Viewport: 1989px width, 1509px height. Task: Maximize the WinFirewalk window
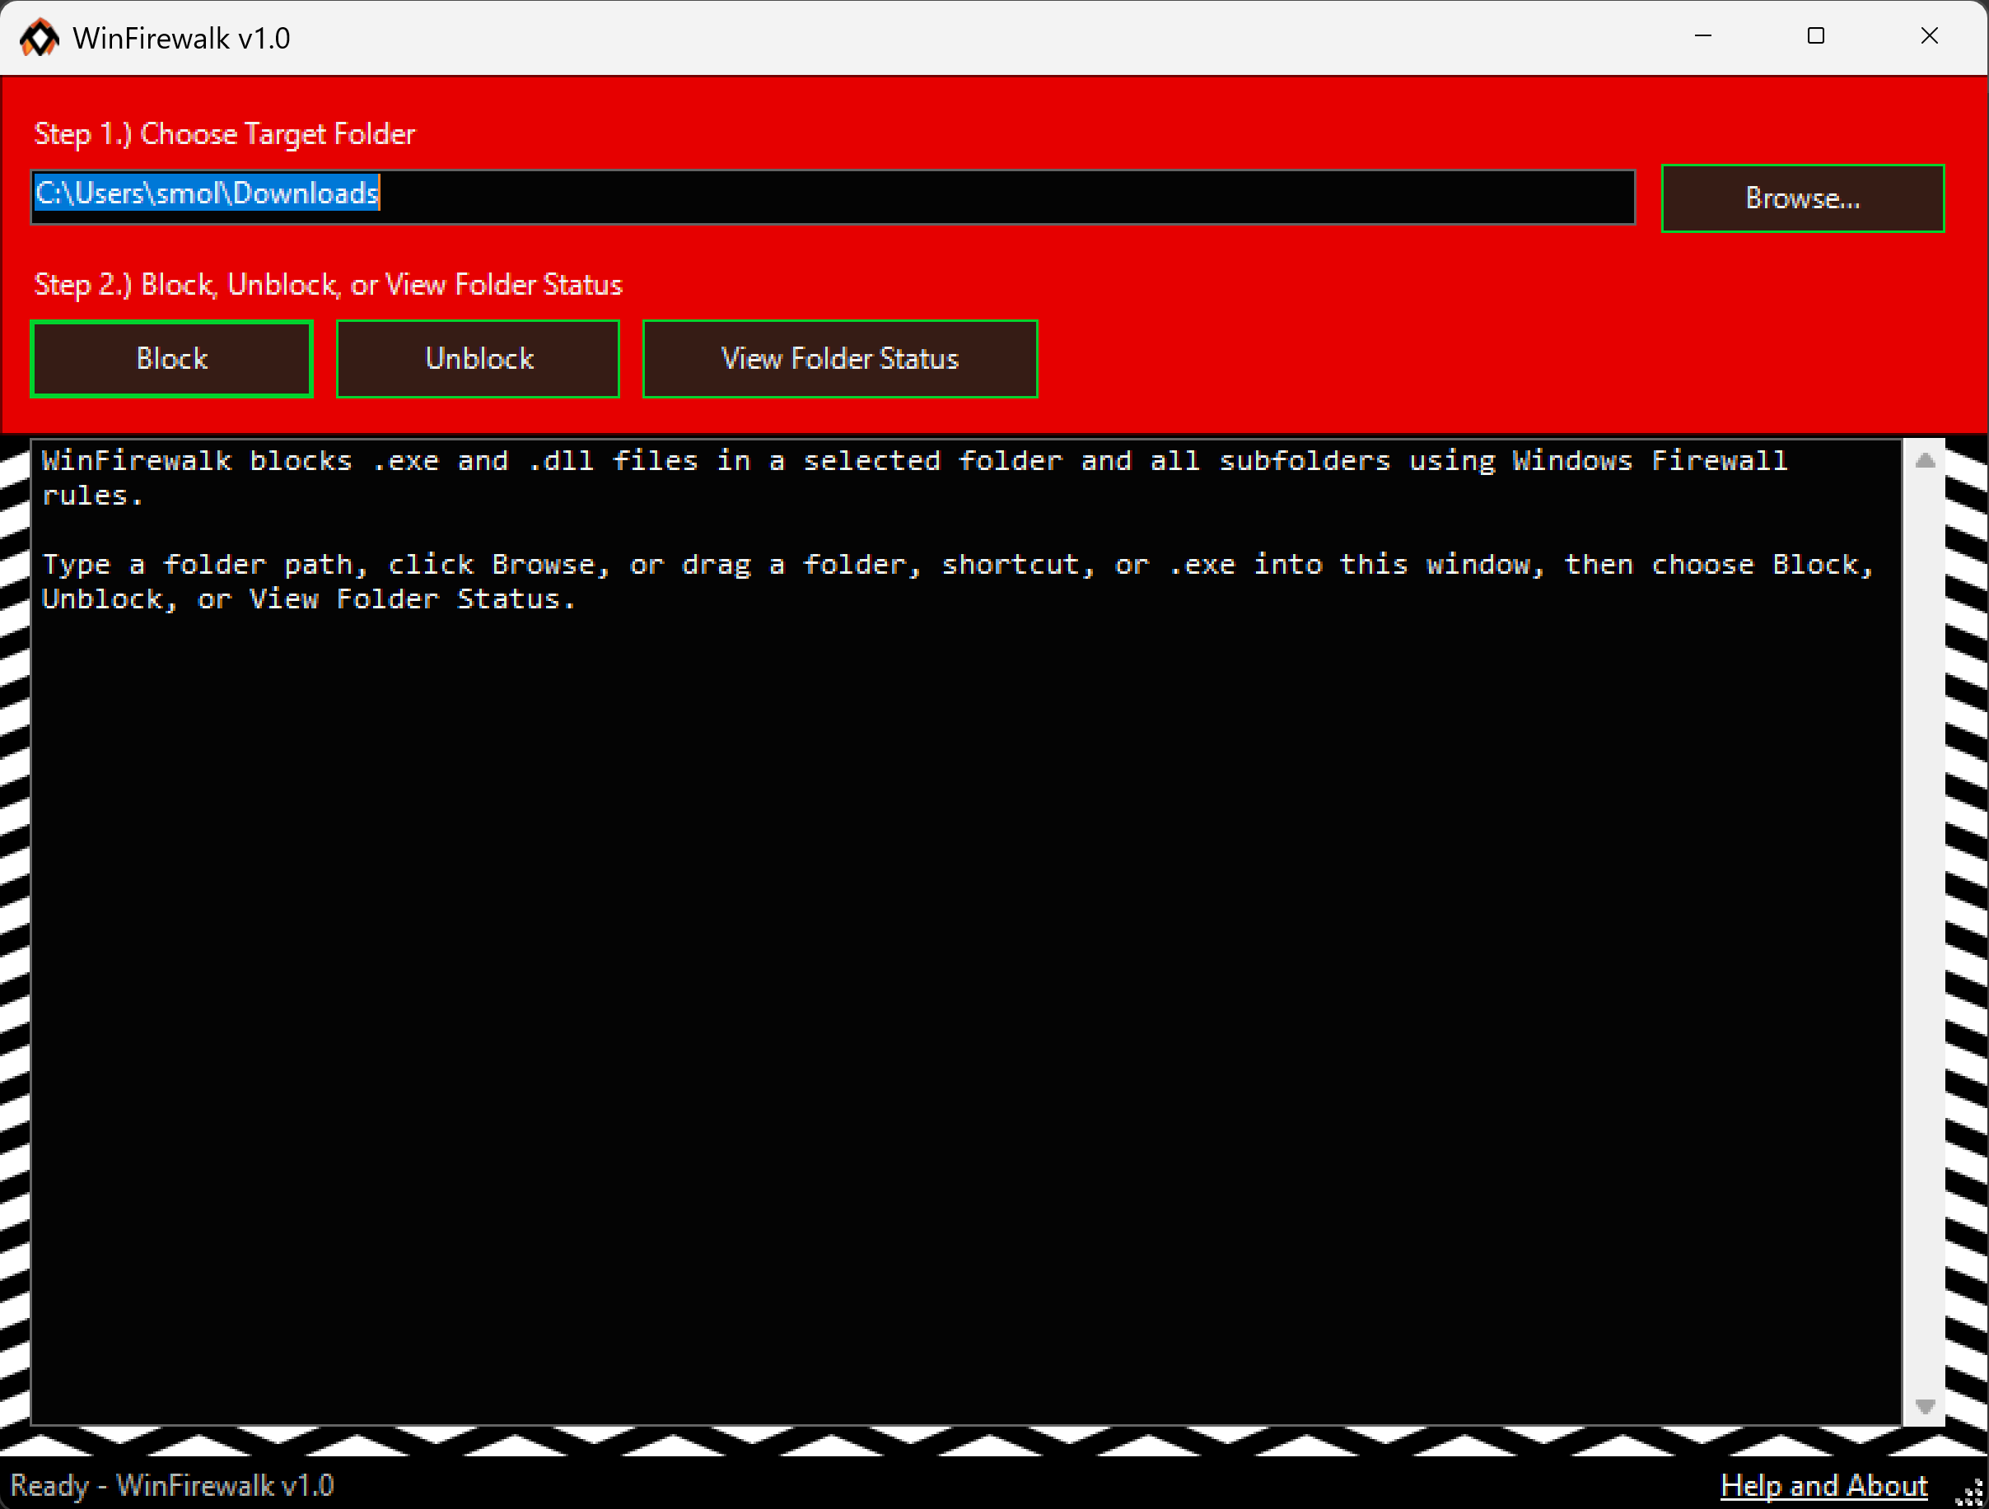click(1815, 36)
